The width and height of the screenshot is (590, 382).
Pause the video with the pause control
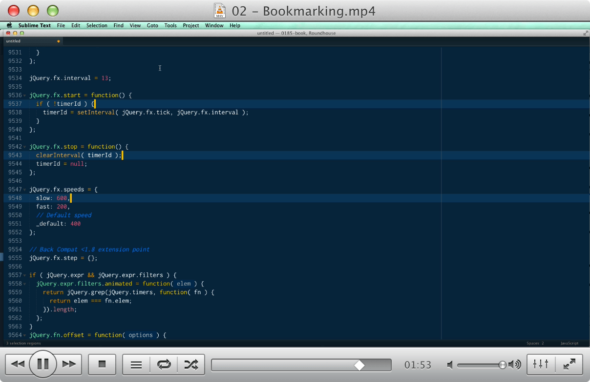pos(43,364)
